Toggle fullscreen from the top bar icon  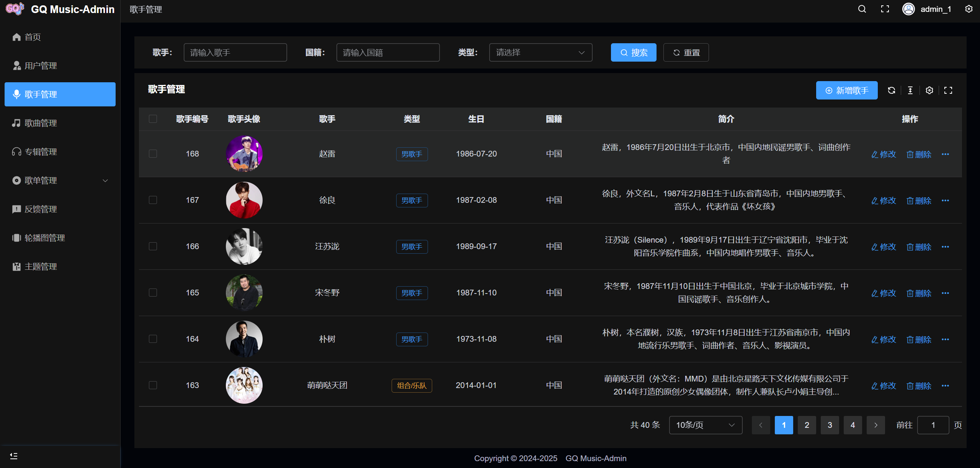pyautogui.click(x=885, y=9)
